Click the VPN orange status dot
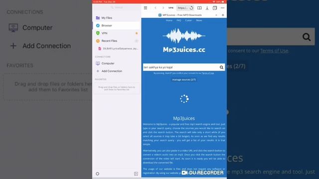Image resolution: width=319 pixels, height=179 pixels. point(137,33)
